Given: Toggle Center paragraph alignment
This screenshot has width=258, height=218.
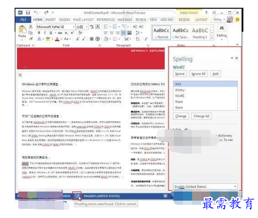Looking at the screenshot, I should 112,33.
